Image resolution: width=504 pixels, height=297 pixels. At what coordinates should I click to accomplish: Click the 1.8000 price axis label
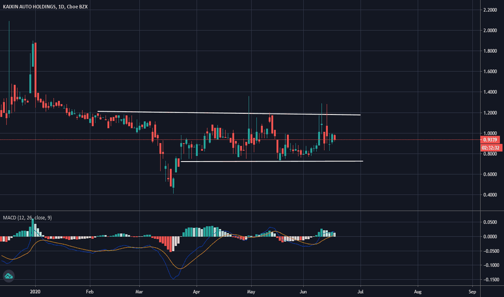tap(490, 51)
